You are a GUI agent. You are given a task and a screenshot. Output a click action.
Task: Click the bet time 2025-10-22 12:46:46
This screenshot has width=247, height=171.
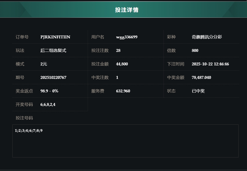[210, 64]
